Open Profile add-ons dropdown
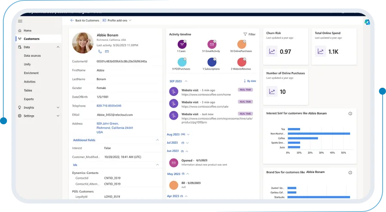Screen dimensions: 386x212 pyautogui.click(x=117, y=20)
